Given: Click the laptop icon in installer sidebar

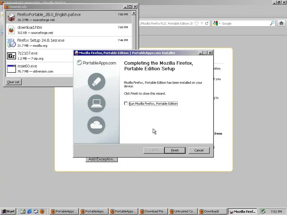Looking at the screenshot, I should click(96, 103).
